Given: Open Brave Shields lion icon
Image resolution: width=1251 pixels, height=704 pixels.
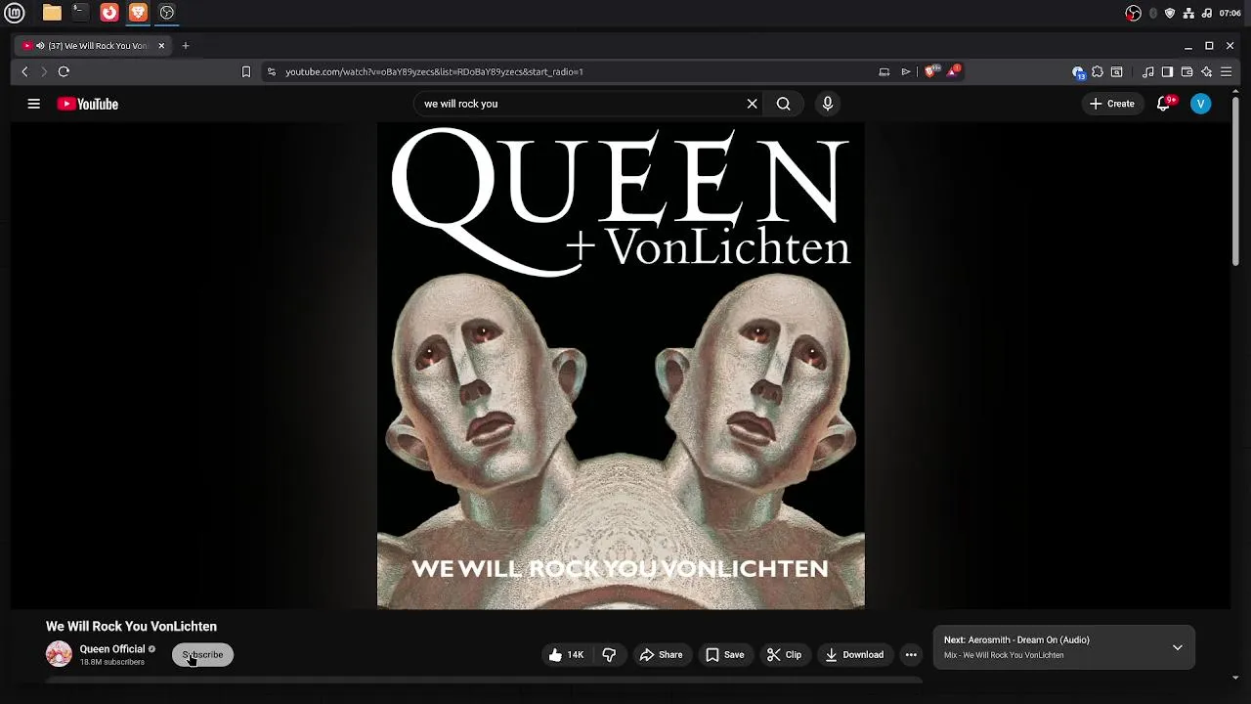Looking at the screenshot, I should [x=931, y=71].
